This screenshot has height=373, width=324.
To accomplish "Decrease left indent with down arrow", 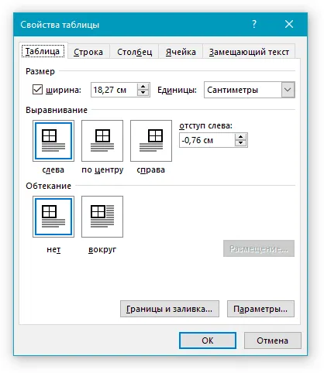I will (x=241, y=143).
